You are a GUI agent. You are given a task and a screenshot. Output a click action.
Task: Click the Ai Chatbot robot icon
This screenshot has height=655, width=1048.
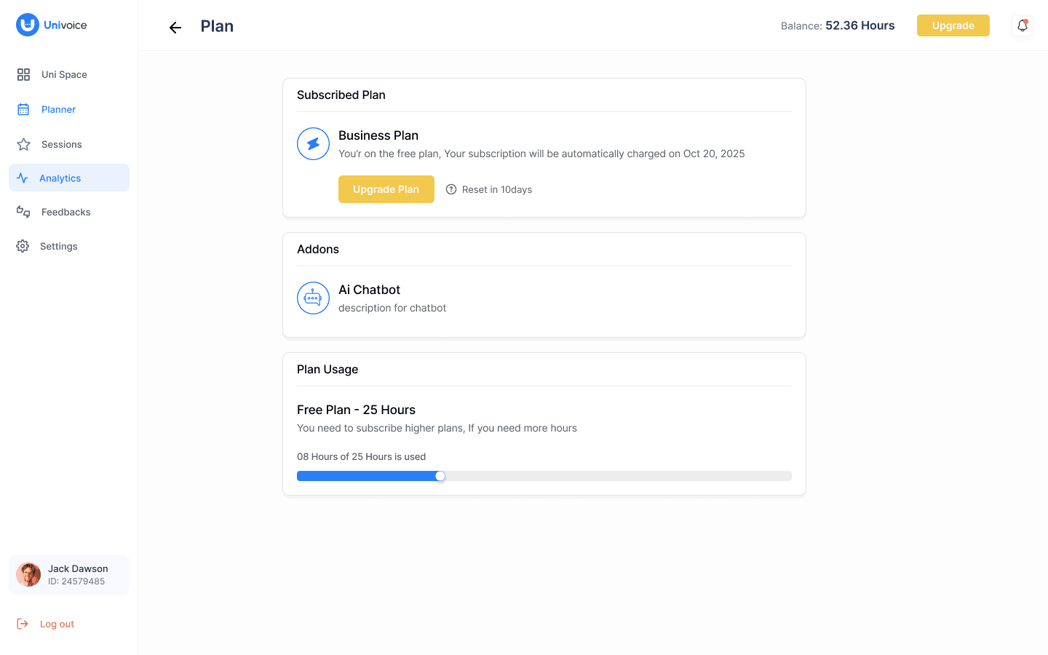[x=313, y=298]
